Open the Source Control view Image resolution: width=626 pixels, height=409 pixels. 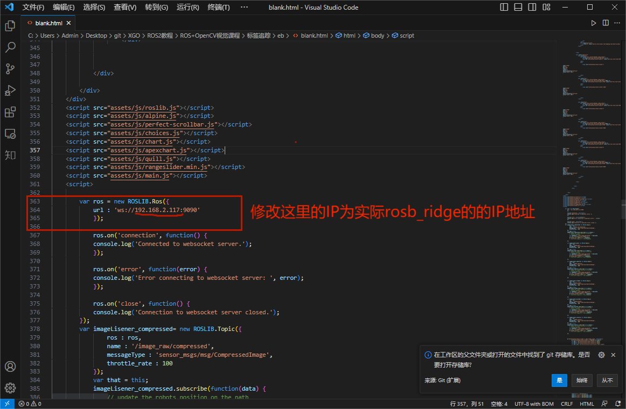point(10,68)
